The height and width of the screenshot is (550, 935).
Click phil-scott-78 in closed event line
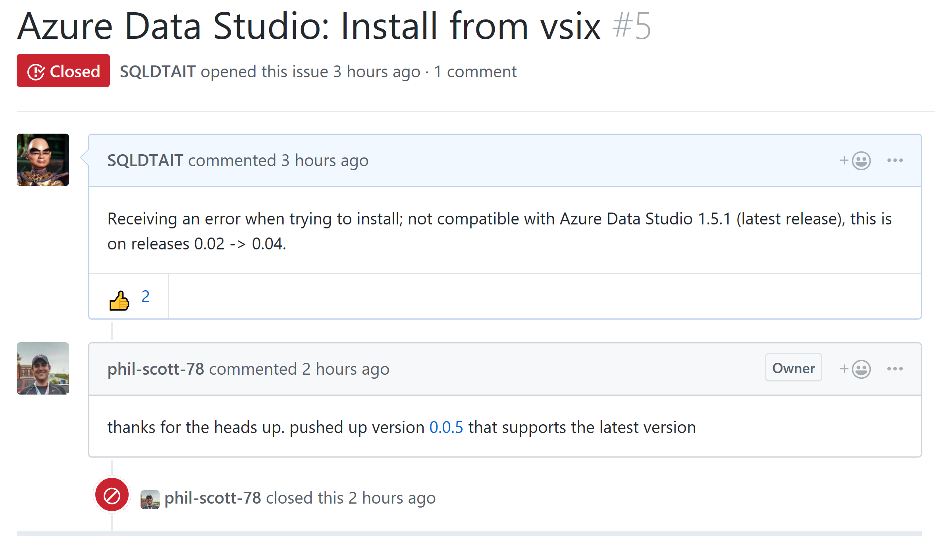pyautogui.click(x=212, y=498)
